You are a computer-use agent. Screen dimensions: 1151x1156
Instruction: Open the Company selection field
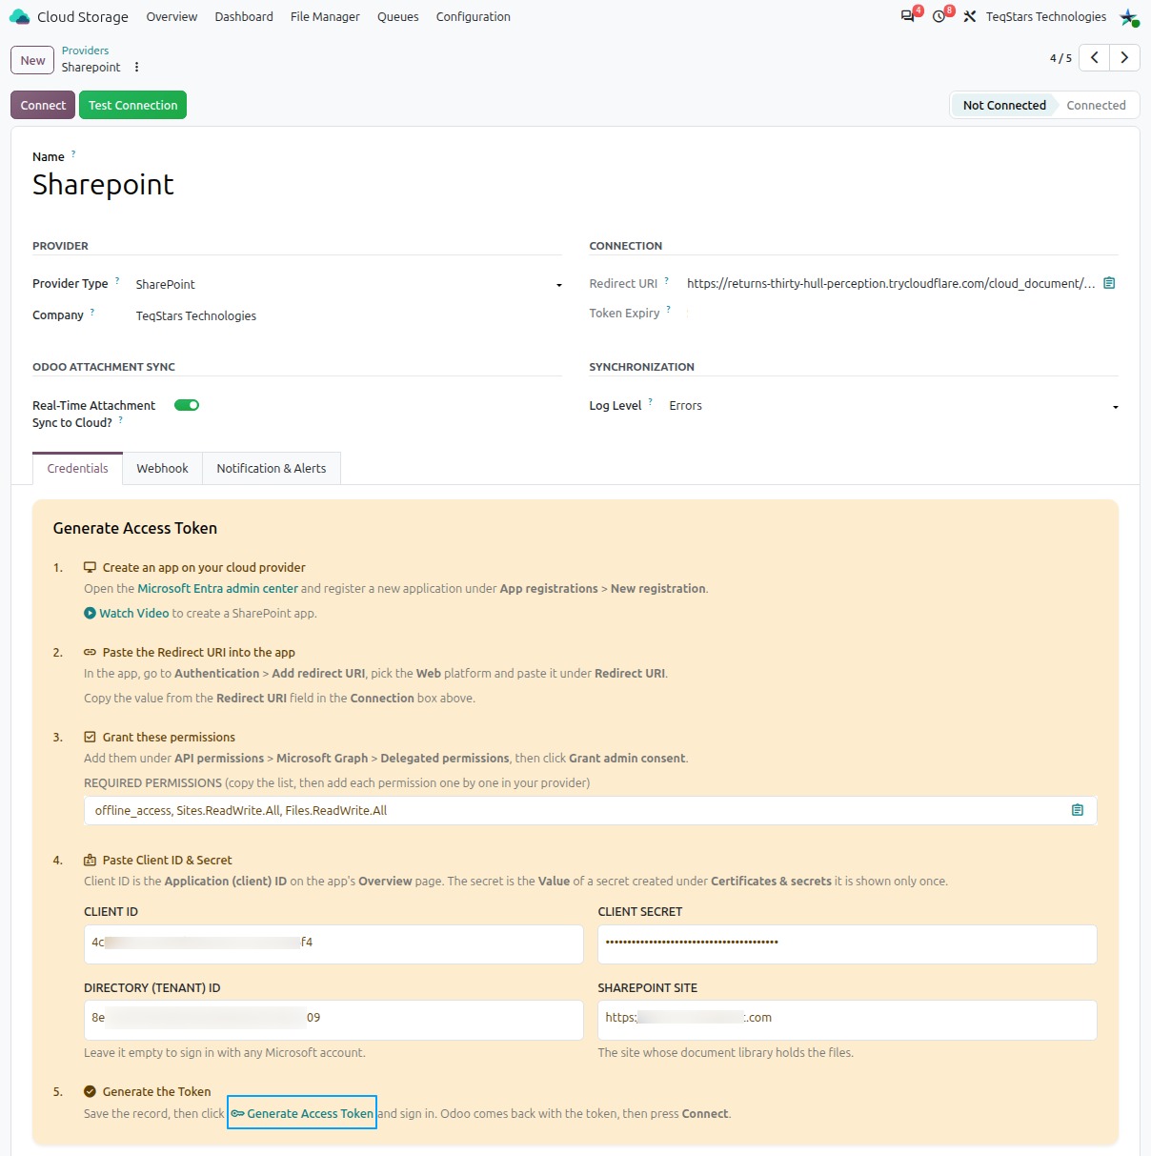(x=348, y=315)
